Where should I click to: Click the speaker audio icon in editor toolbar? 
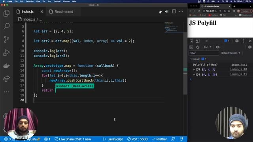(x=167, y=11)
